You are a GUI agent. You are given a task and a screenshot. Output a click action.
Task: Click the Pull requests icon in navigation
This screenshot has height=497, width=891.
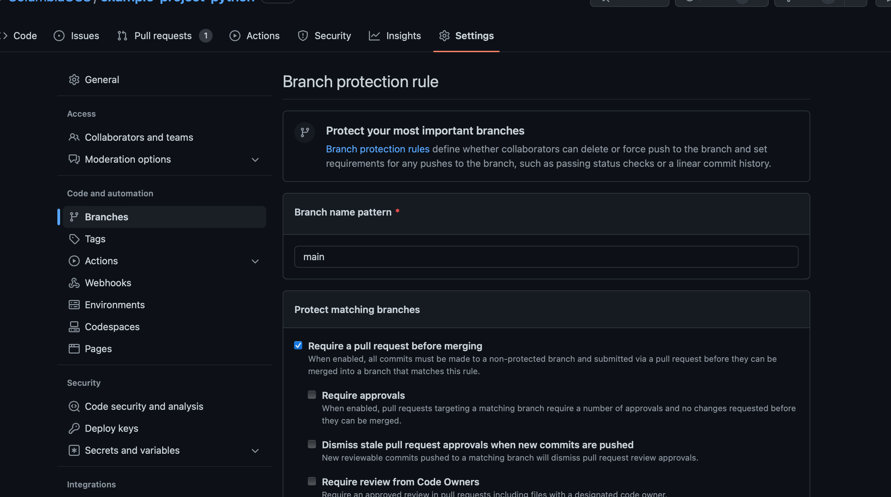pos(122,36)
